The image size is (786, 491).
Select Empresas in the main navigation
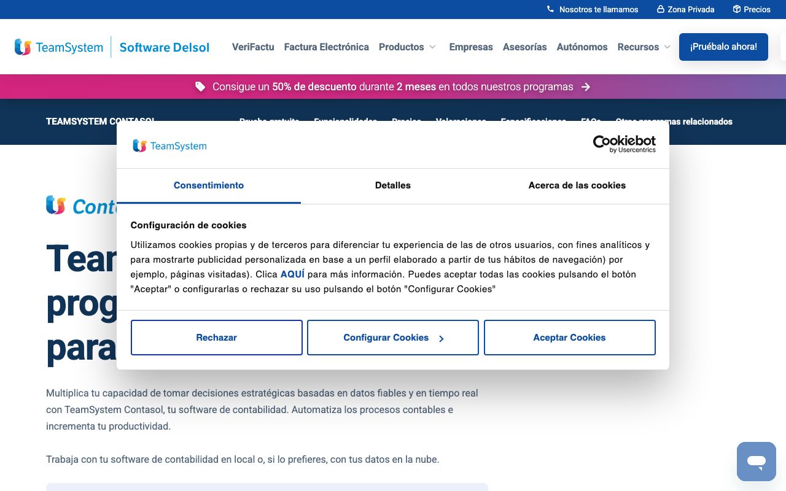coord(471,47)
